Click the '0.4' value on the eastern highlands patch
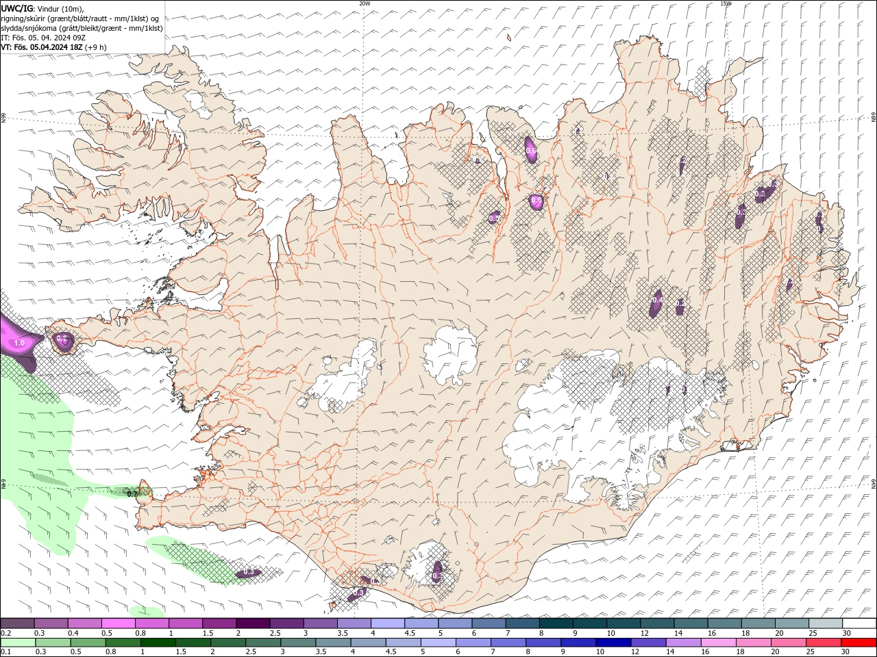This screenshot has width=877, height=657. coord(657,300)
